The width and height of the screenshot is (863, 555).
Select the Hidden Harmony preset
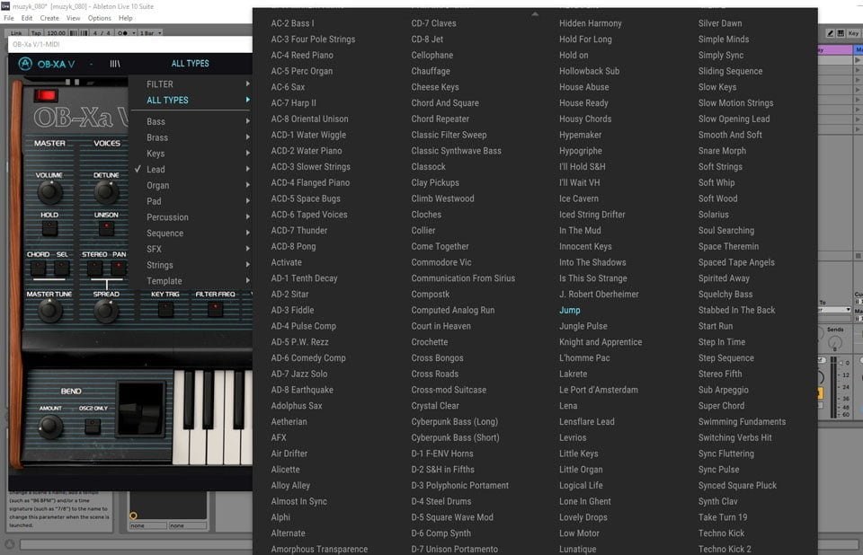point(590,23)
